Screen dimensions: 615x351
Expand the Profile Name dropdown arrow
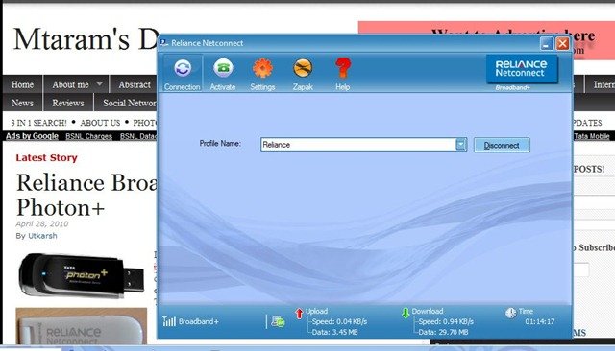(461, 145)
